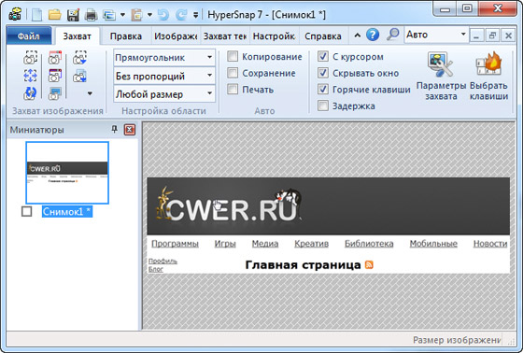
Task: Save the capture with floppy disk icon
Action: click(x=73, y=15)
